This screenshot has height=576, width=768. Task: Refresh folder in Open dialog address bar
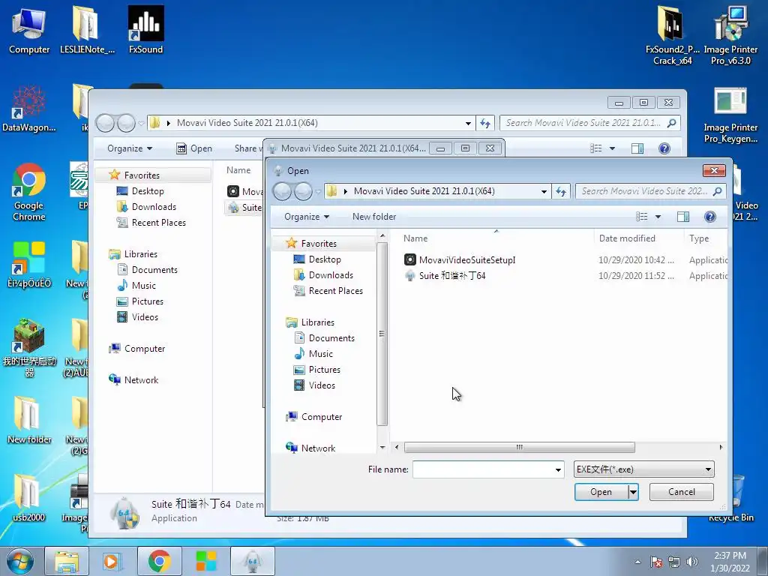pos(561,191)
